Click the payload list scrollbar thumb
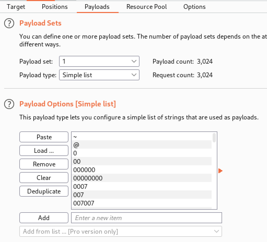This screenshot has height=242, width=267. coord(214,138)
